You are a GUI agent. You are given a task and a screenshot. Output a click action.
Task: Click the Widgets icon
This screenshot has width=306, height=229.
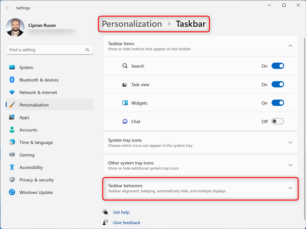point(125,103)
